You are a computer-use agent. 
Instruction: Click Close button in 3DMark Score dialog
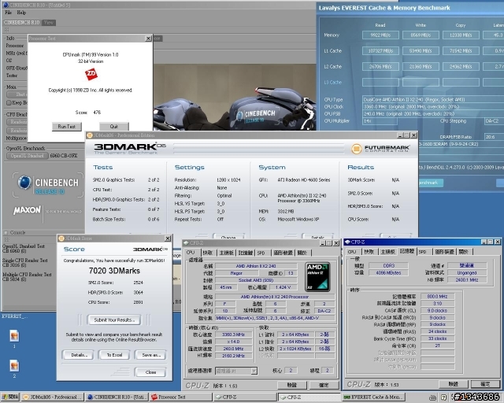[150, 372]
